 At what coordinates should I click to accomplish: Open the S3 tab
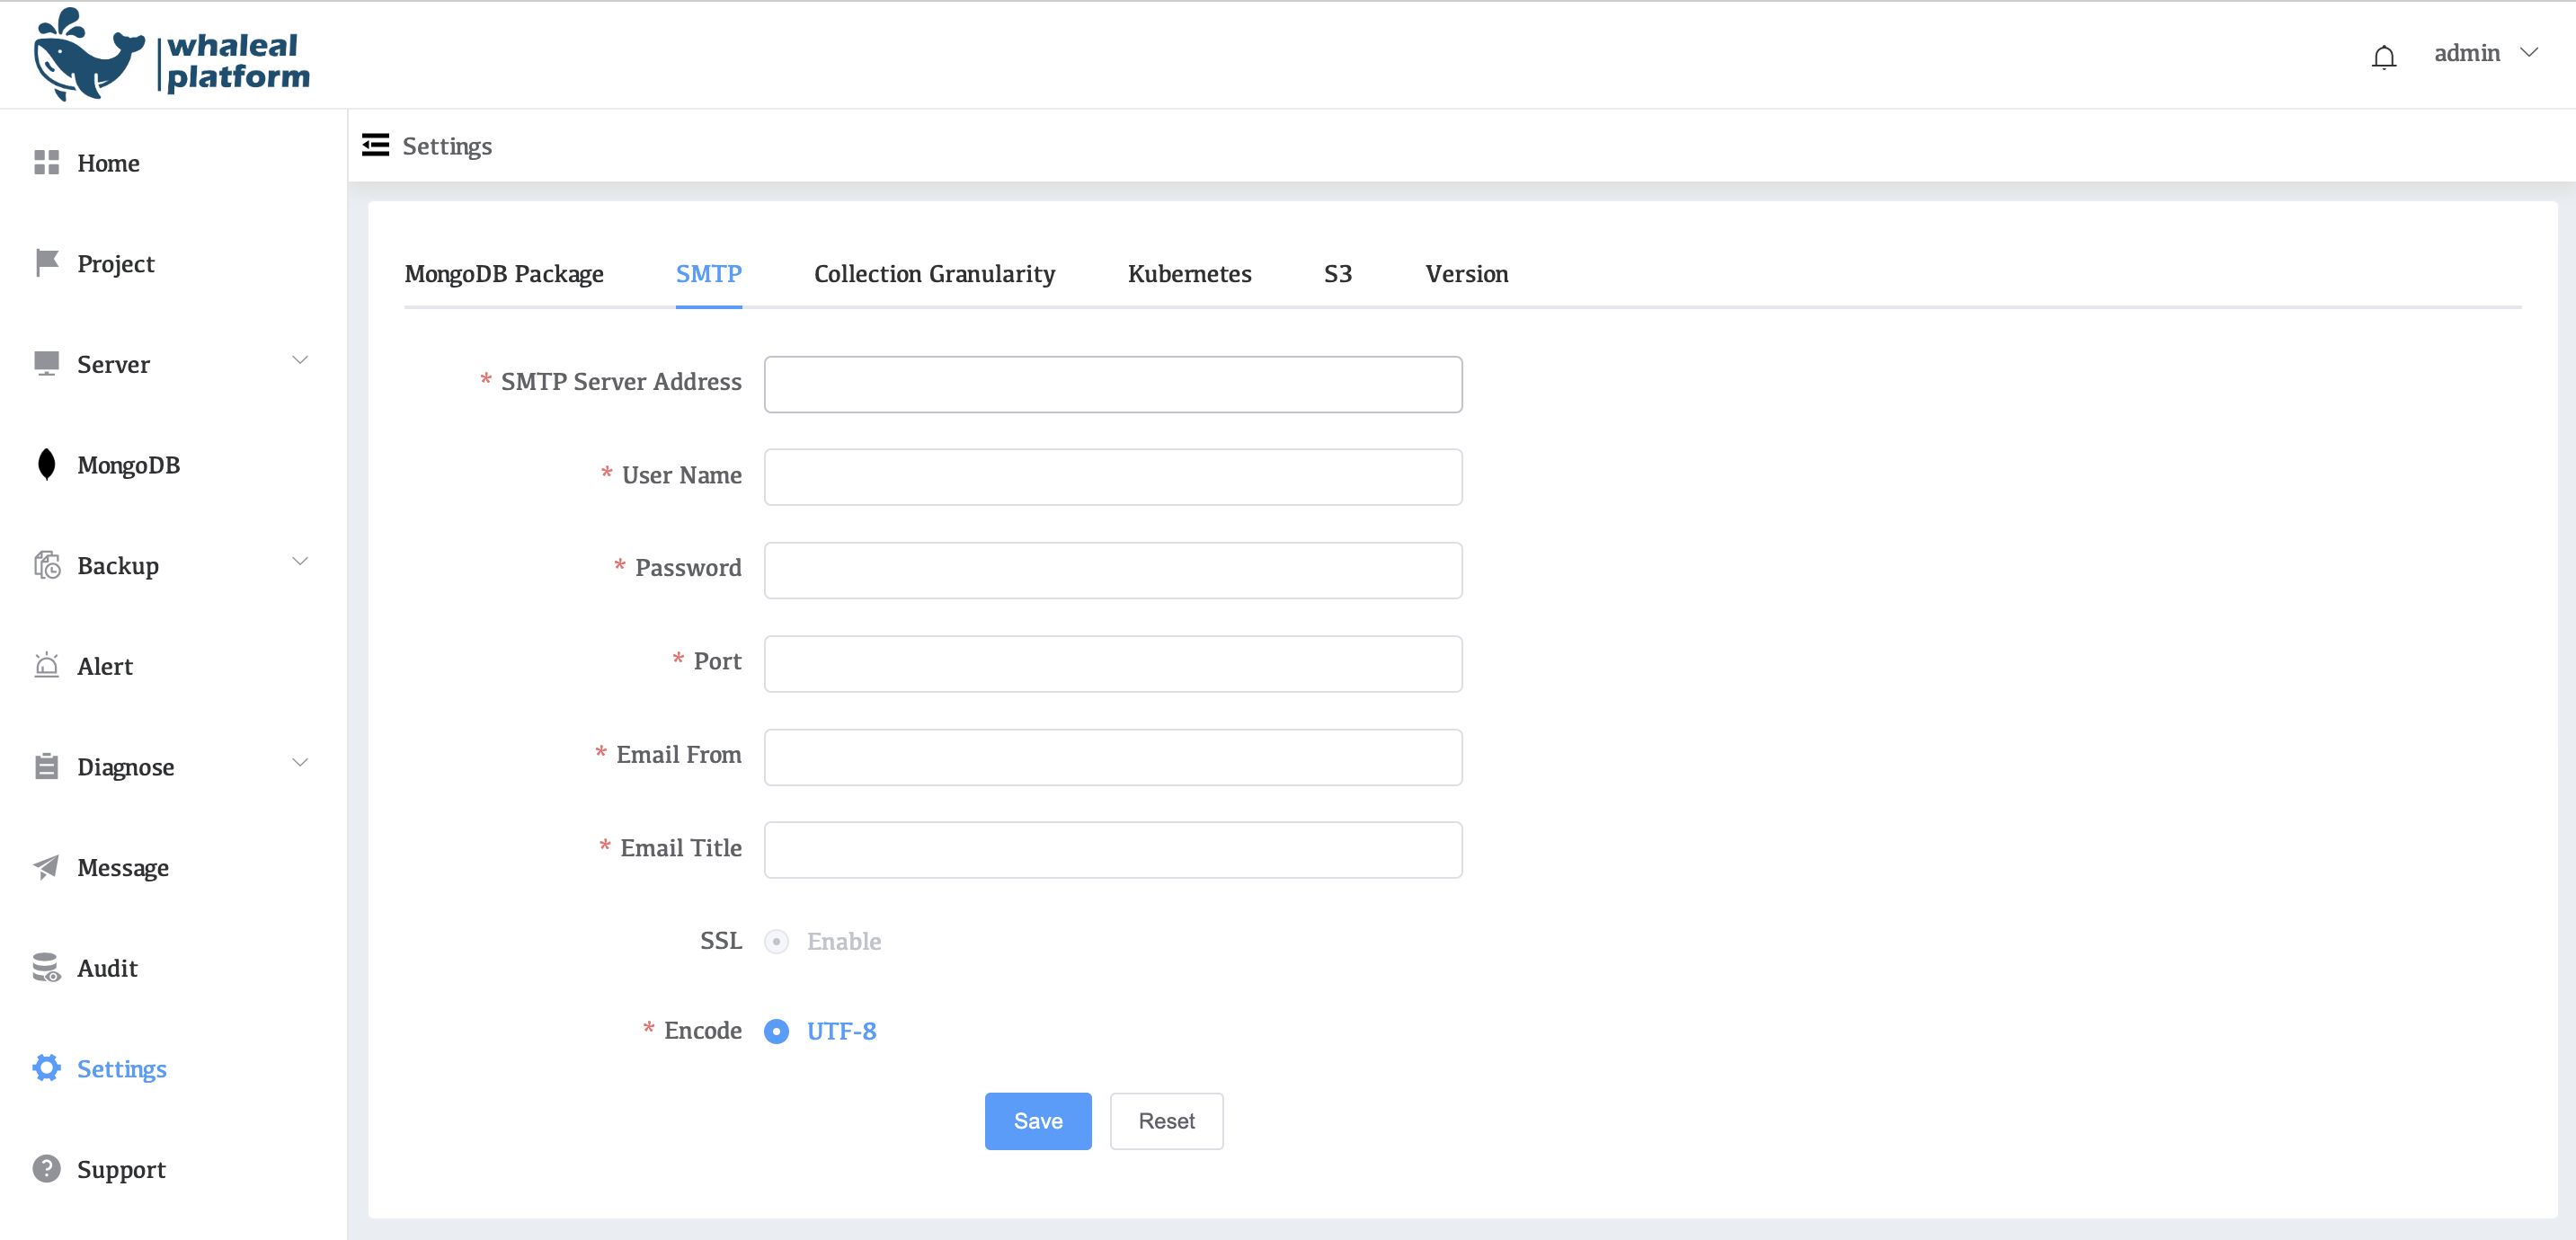[1338, 274]
